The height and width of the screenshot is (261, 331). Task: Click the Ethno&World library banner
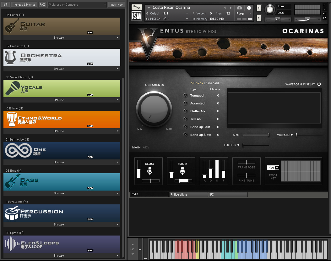[62, 119]
